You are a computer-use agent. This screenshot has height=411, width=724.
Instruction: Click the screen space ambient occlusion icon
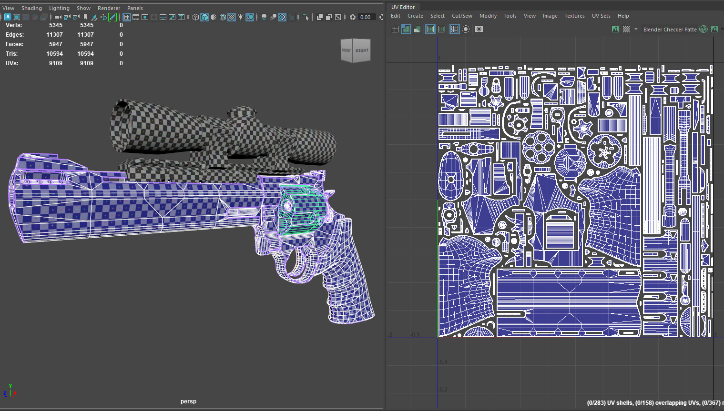coord(264,17)
